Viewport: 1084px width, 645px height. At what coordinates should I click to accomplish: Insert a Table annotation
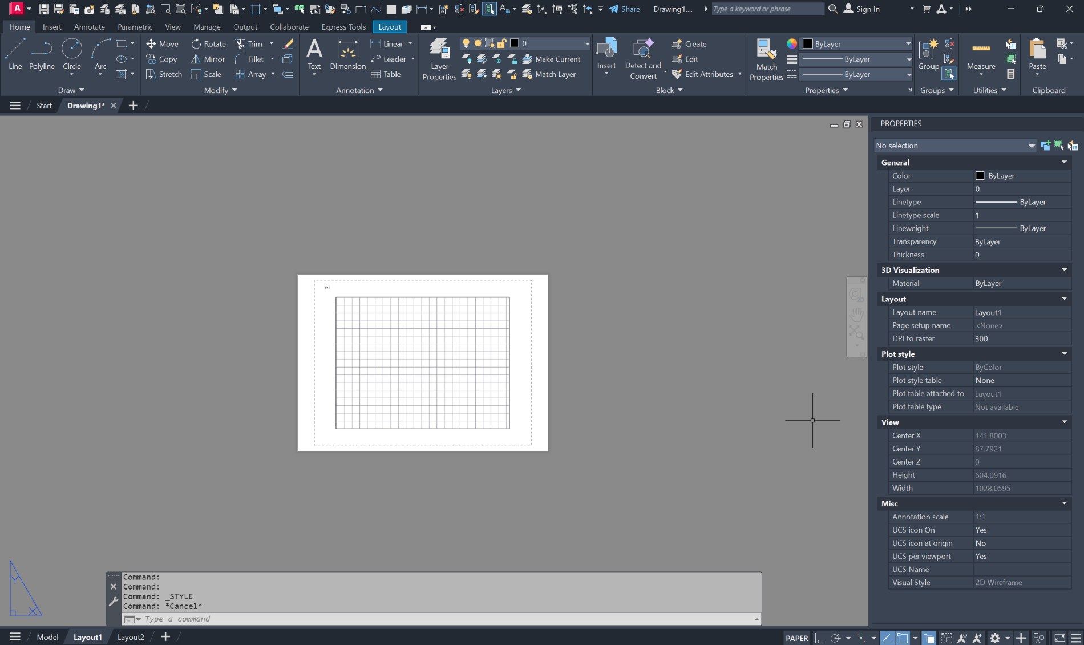pos(386,74)
